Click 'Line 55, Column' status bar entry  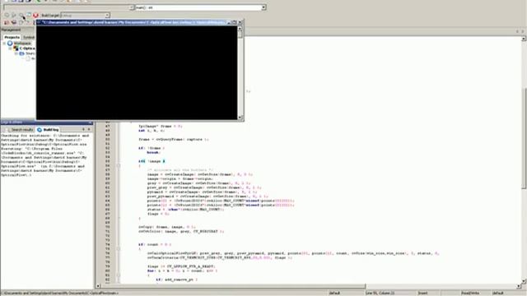click(x=380, y=294)
